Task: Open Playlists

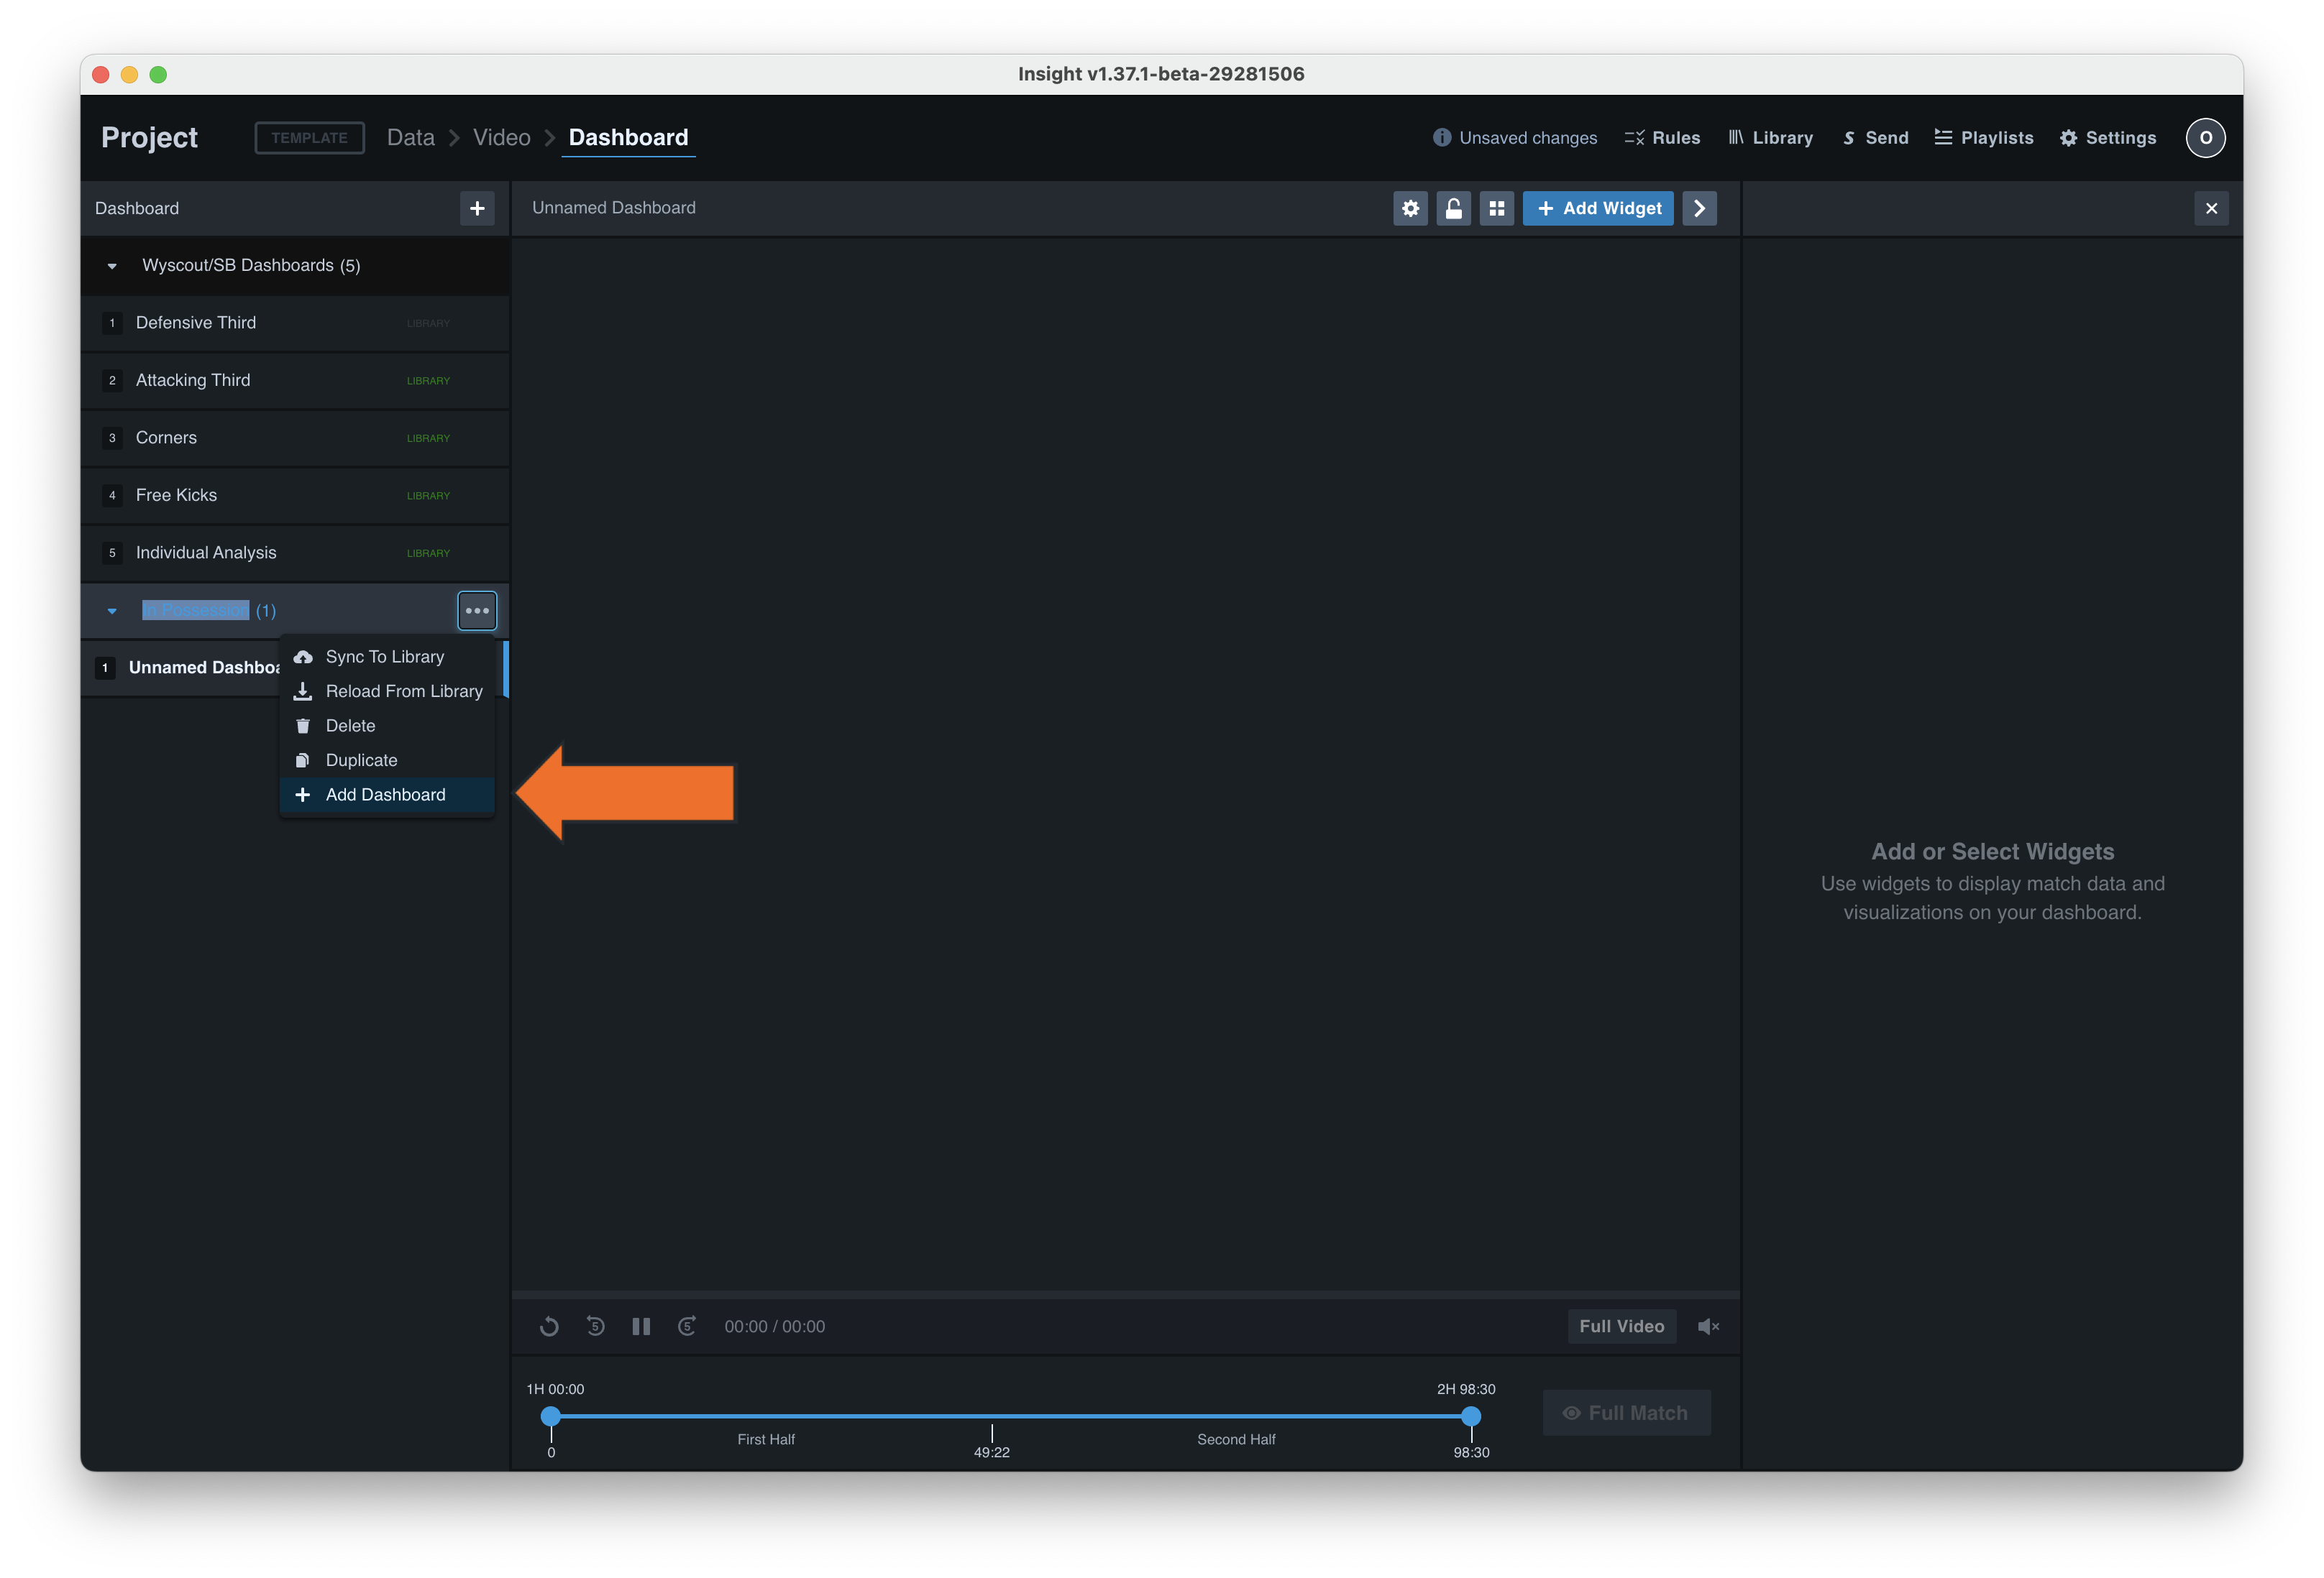Action: (x=1984, y=138)
